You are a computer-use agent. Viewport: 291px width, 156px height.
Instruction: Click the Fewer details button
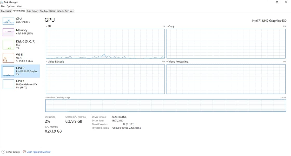[x=13, y=152]
